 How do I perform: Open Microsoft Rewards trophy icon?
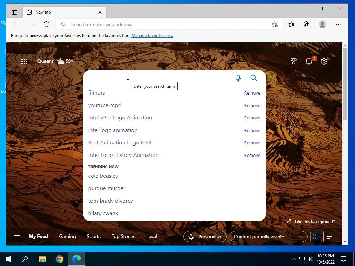coord(294,61)
